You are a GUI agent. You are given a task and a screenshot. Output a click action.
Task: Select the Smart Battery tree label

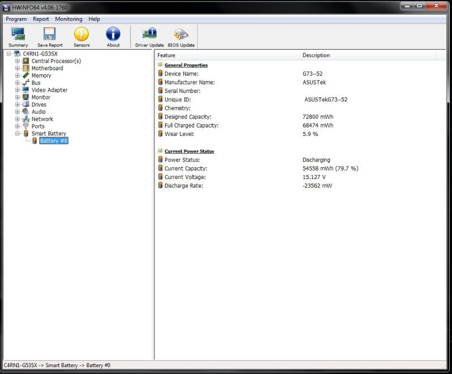[49, 133]
